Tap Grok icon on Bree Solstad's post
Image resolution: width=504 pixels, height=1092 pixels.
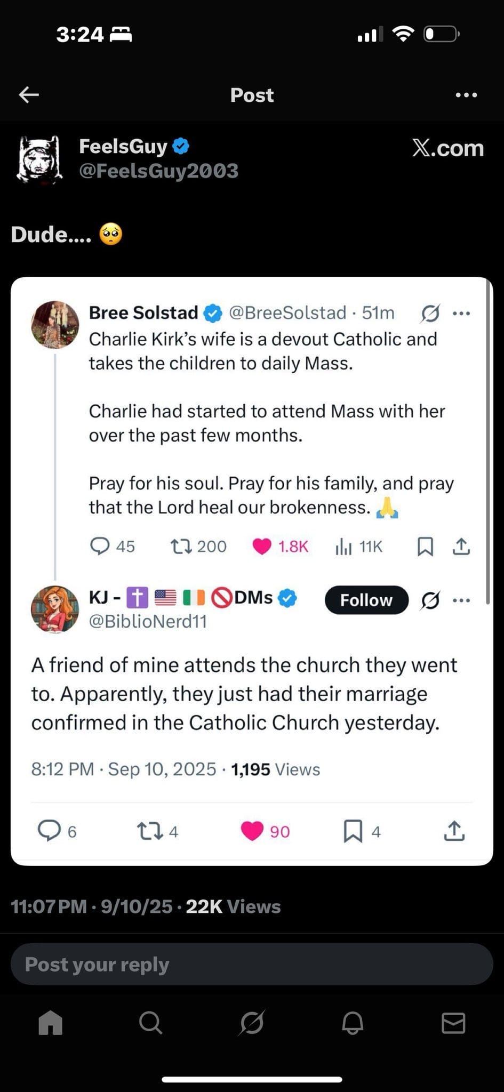click(x=430, y=314)
